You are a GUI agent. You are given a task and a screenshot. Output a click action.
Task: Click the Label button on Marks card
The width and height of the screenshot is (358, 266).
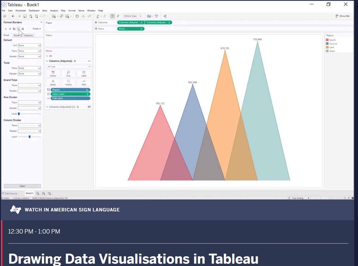click(84, 74)
